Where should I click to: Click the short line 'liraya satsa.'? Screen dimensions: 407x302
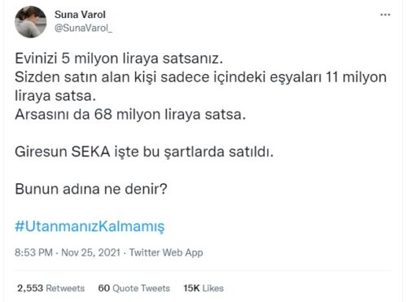coord(55,96)
